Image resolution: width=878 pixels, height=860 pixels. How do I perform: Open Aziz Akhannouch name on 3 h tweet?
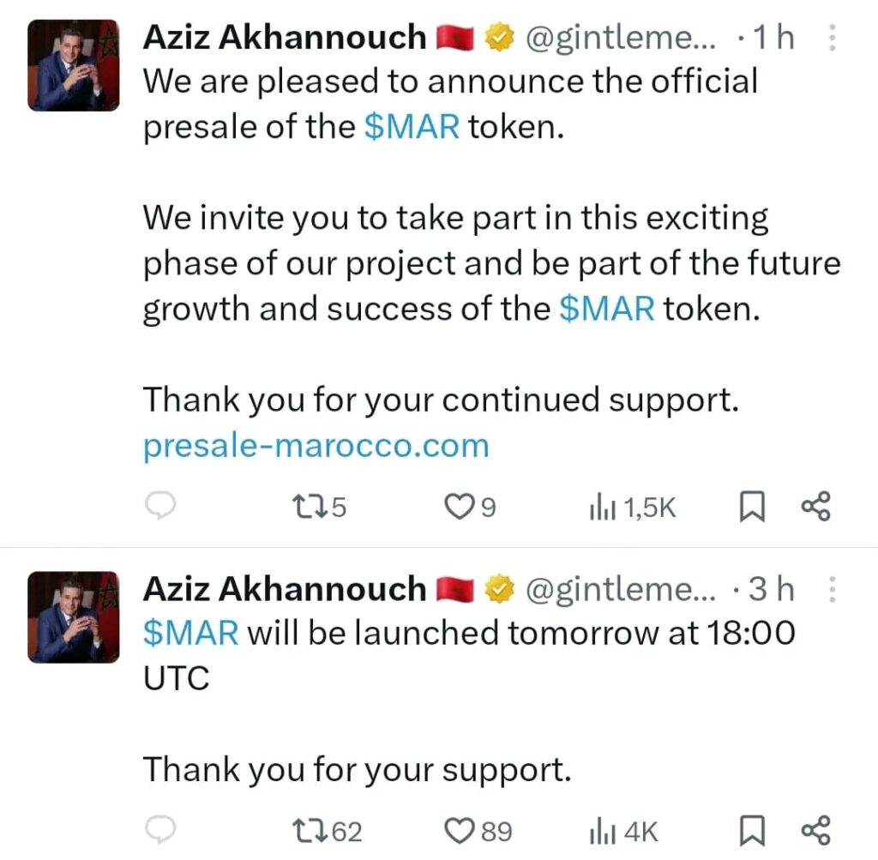pos(284,589)
